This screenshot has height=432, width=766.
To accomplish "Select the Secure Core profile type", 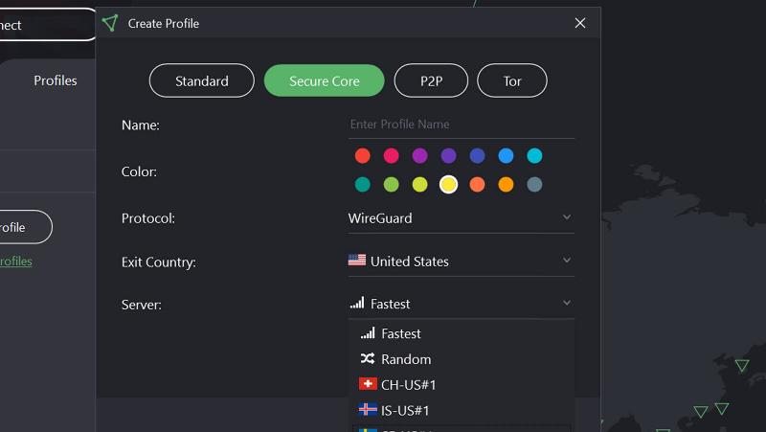I will pos(325,80).
